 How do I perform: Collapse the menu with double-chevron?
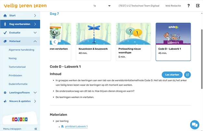36,129
